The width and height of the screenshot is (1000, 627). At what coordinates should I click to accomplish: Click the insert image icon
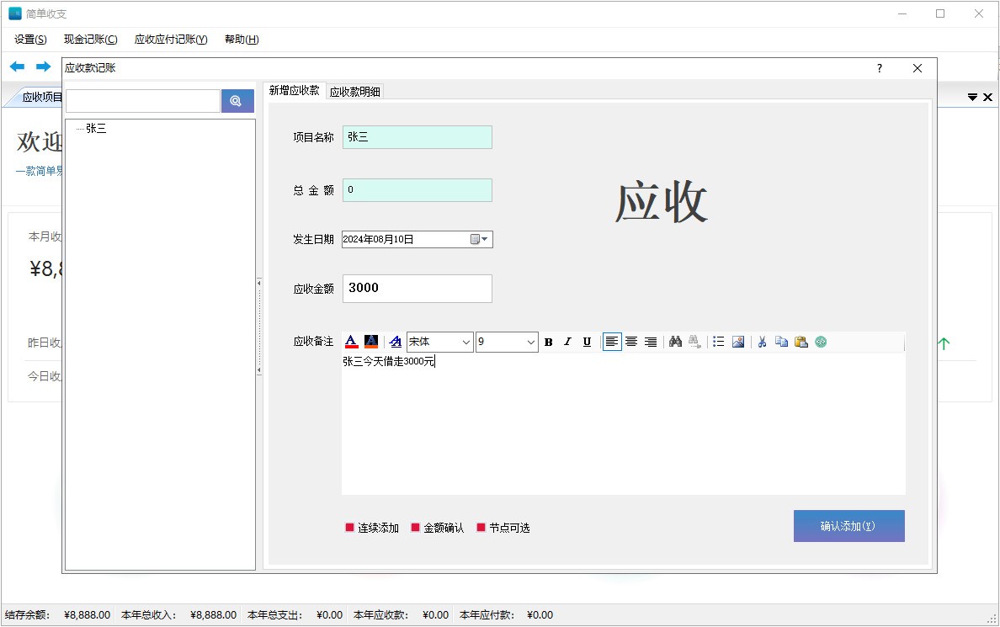point(738,341)
